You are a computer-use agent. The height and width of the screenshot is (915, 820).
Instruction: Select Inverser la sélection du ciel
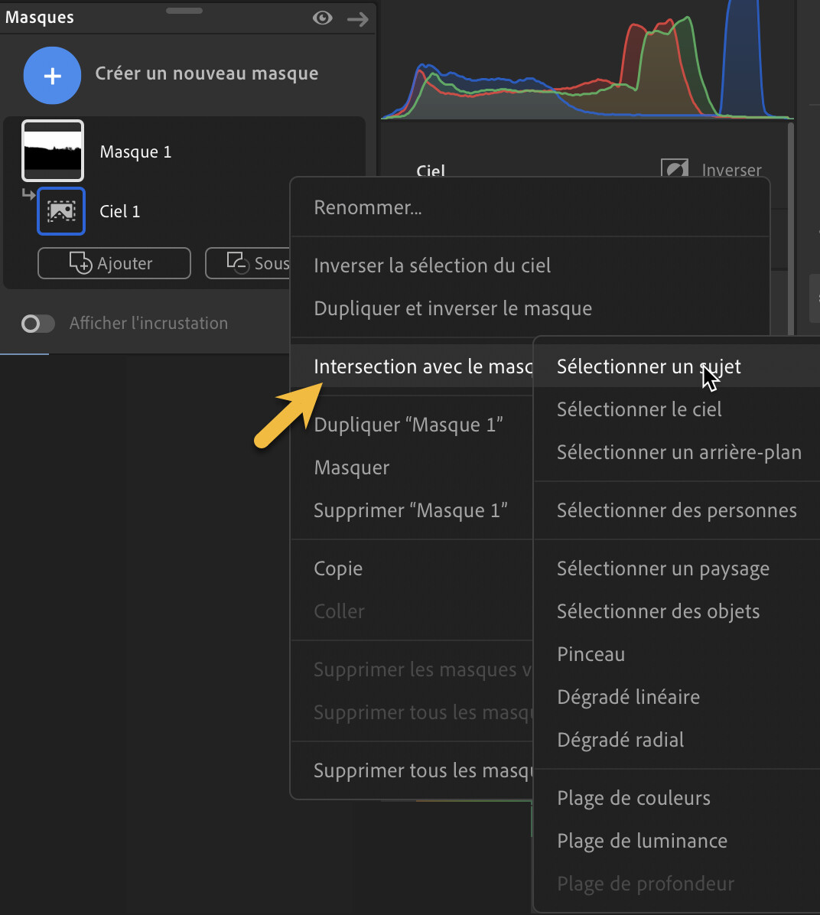click(432, 265)
